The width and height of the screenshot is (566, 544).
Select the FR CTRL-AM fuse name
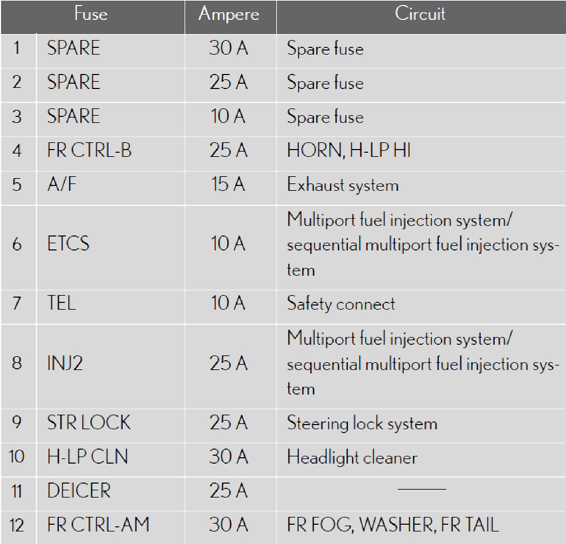98,525
